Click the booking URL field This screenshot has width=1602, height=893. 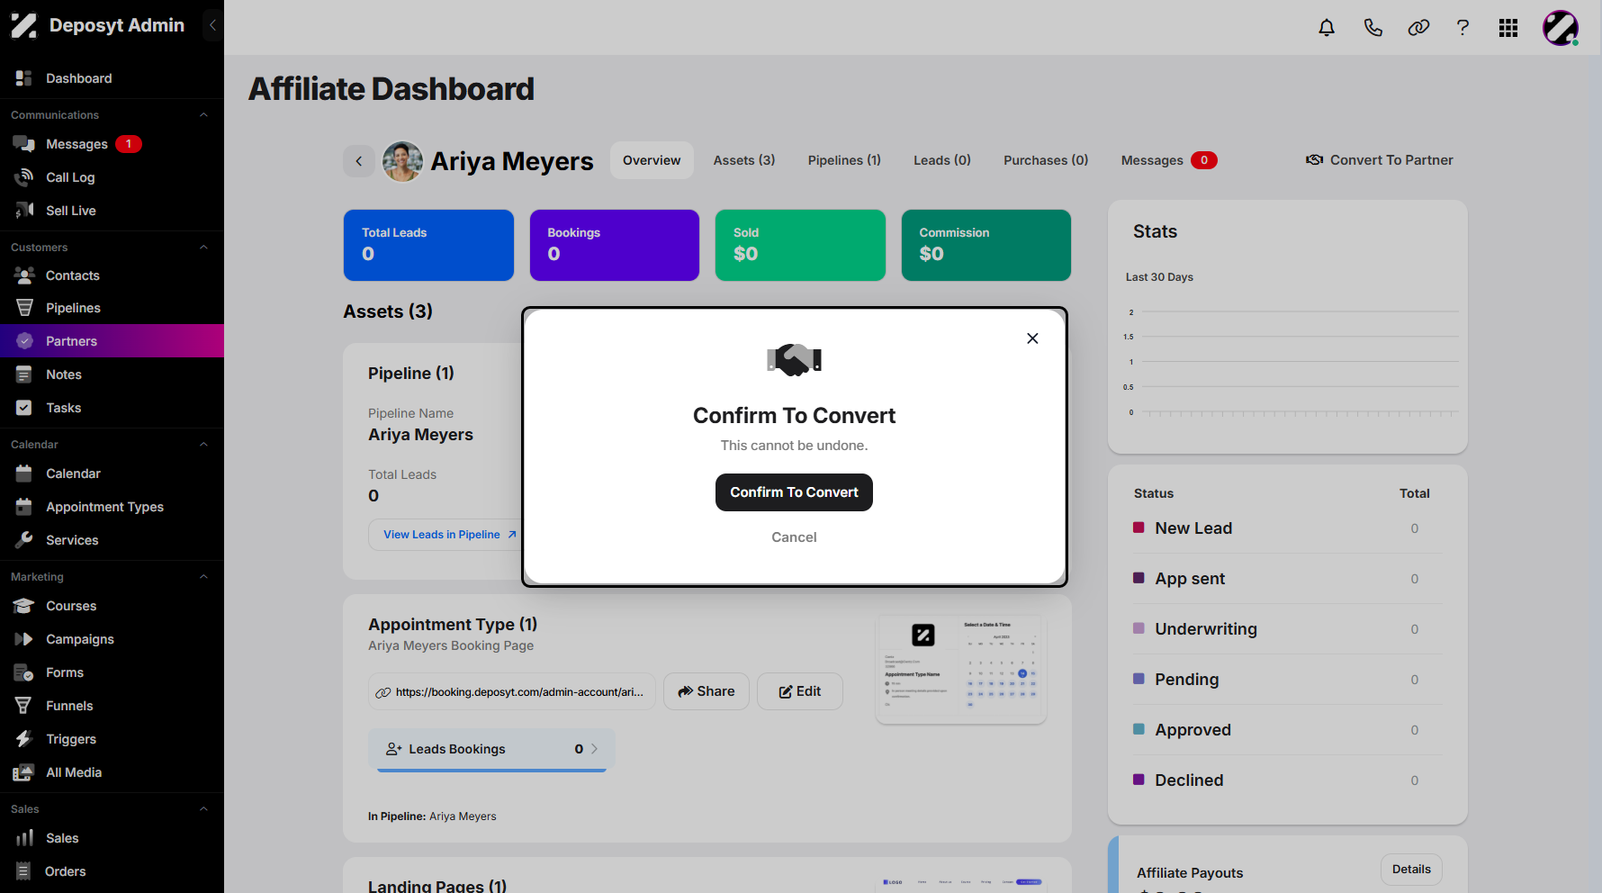pos(512,692)
